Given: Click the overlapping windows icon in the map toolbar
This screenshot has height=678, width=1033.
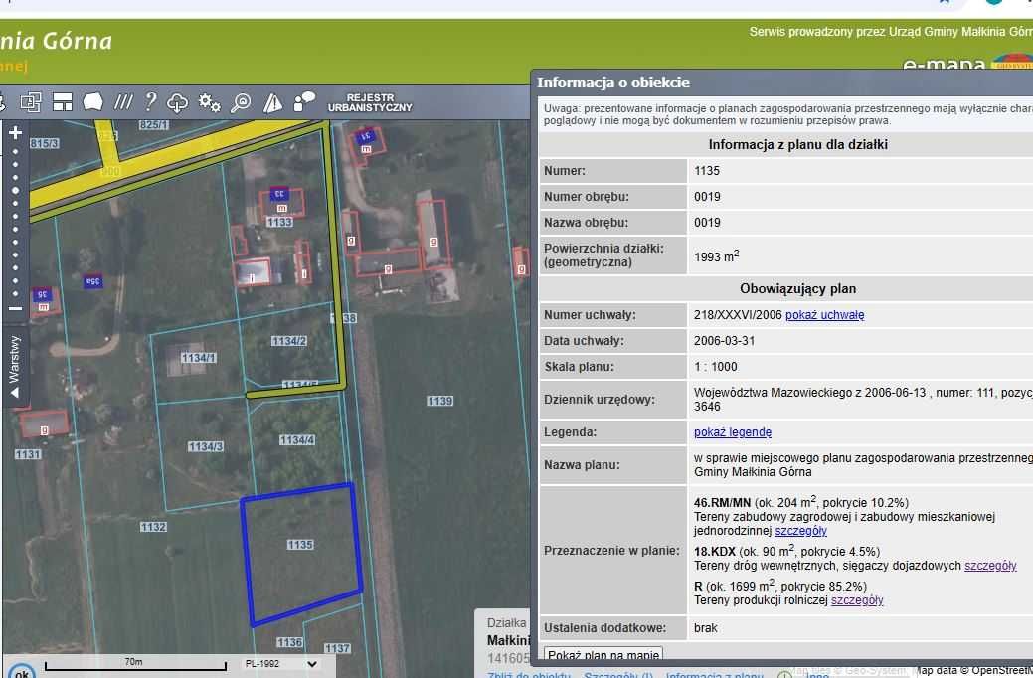Looking at the screenshot, I should [x=30, y=102].
